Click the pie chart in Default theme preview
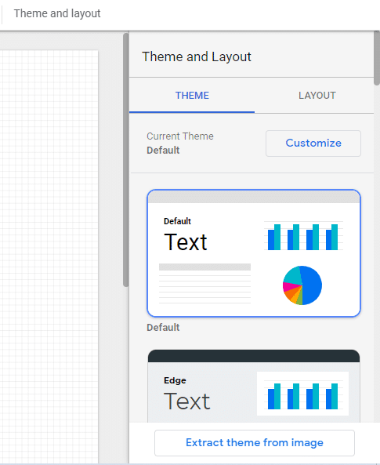 click(302, 285)
